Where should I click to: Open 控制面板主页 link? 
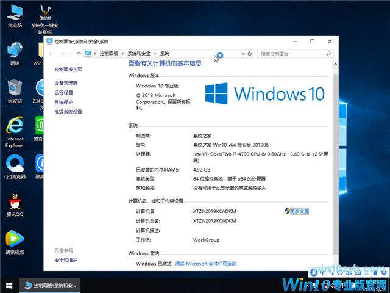[68, 69]
